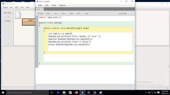170x95 pixels.
Task: Click the Search the web and Windows box
Action: tap(27, 93)
